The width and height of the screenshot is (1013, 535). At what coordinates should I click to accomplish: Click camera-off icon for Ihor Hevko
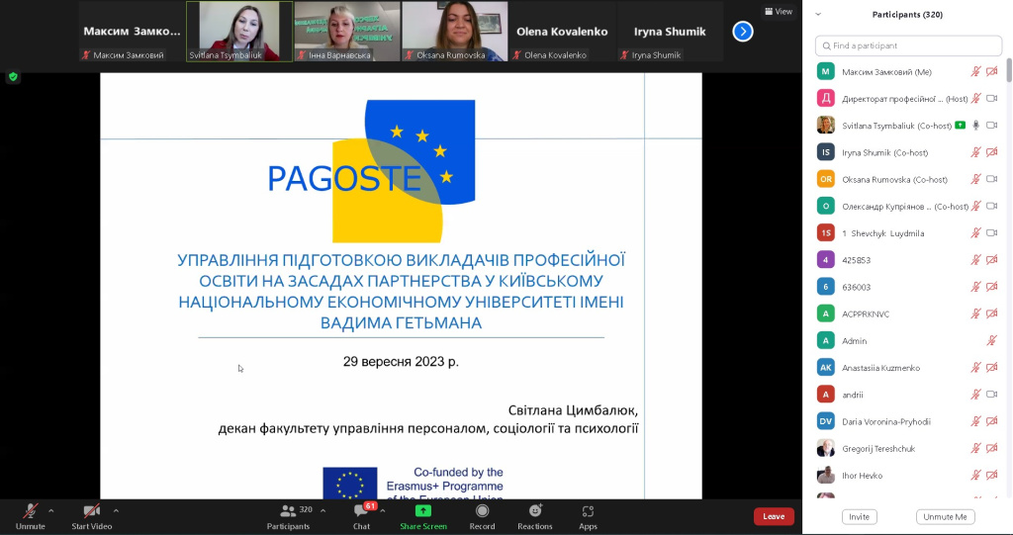tap(992, 475)
